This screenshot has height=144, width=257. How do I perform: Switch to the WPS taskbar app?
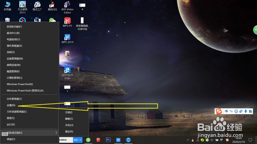118,140
